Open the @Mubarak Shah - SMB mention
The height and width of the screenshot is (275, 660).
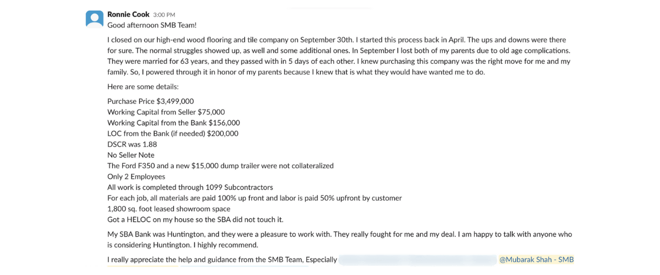(x=536, y=260)
